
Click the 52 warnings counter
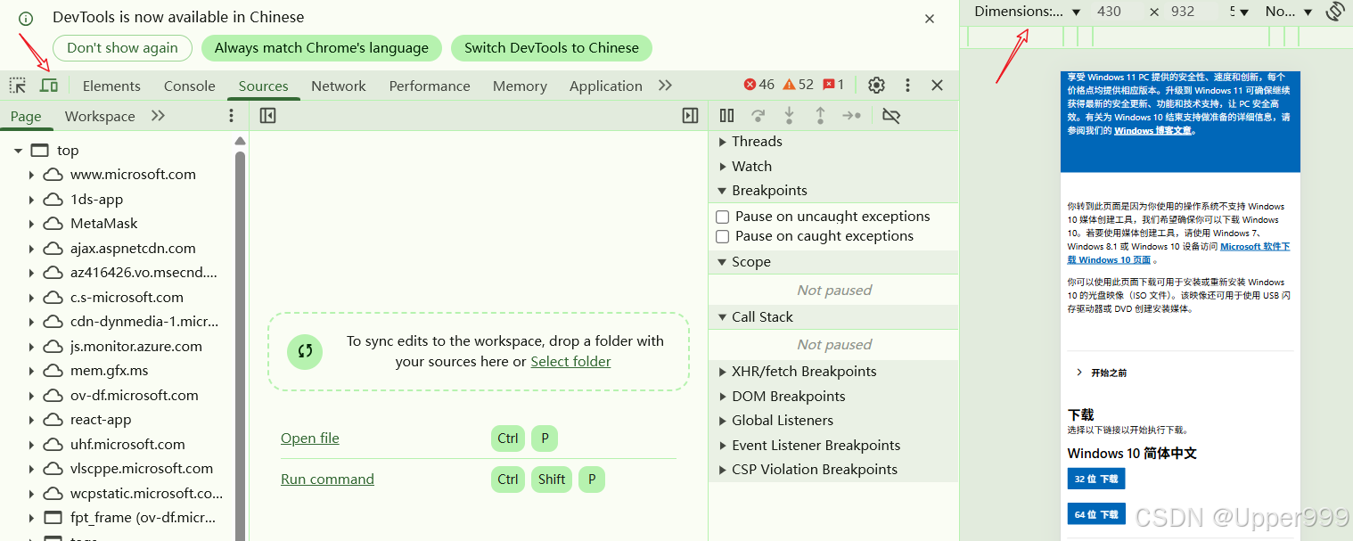(799, 85)
